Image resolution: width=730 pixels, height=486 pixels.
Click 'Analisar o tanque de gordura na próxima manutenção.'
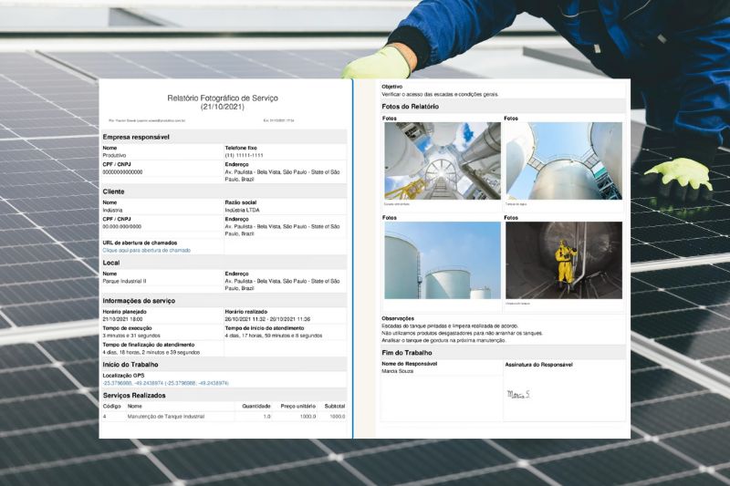click(443, 340)
